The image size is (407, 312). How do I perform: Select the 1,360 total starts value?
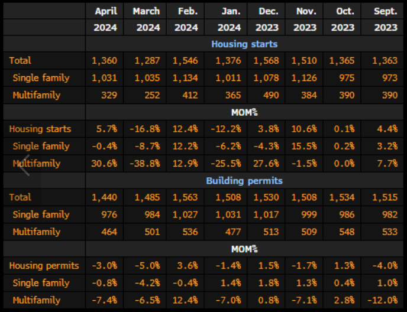[x=105, y=60]
